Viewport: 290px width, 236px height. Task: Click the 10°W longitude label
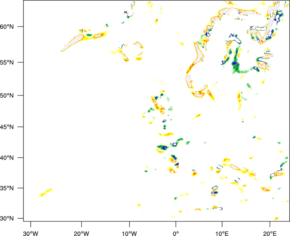point(129,233)
